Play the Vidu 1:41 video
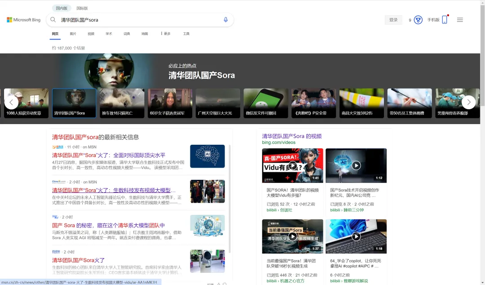The image size is (485, 285). [x=292, y=165]
